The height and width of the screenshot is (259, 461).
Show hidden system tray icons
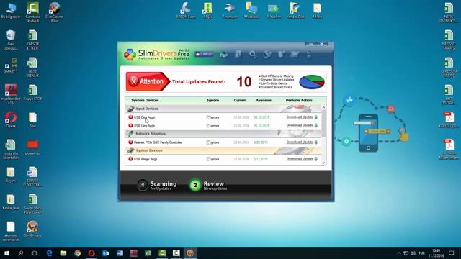point(399,253)
